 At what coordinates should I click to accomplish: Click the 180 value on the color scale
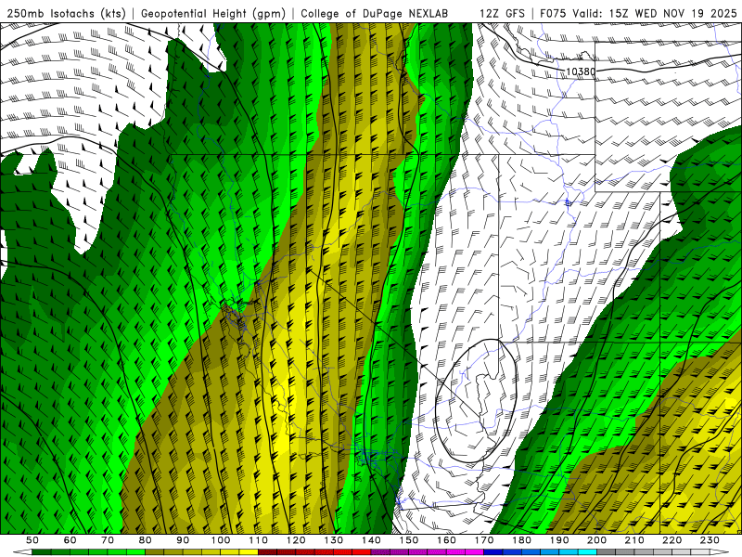522,540
